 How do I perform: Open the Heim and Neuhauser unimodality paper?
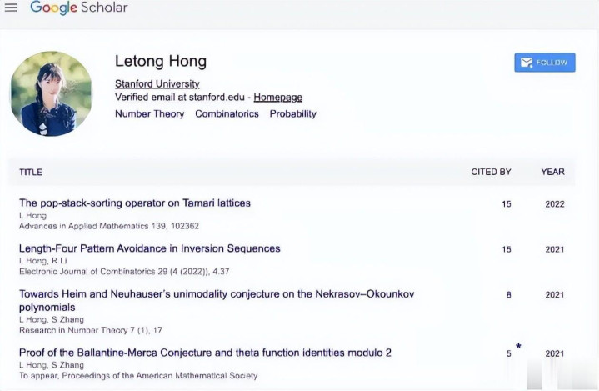click(x=216, y=294)
